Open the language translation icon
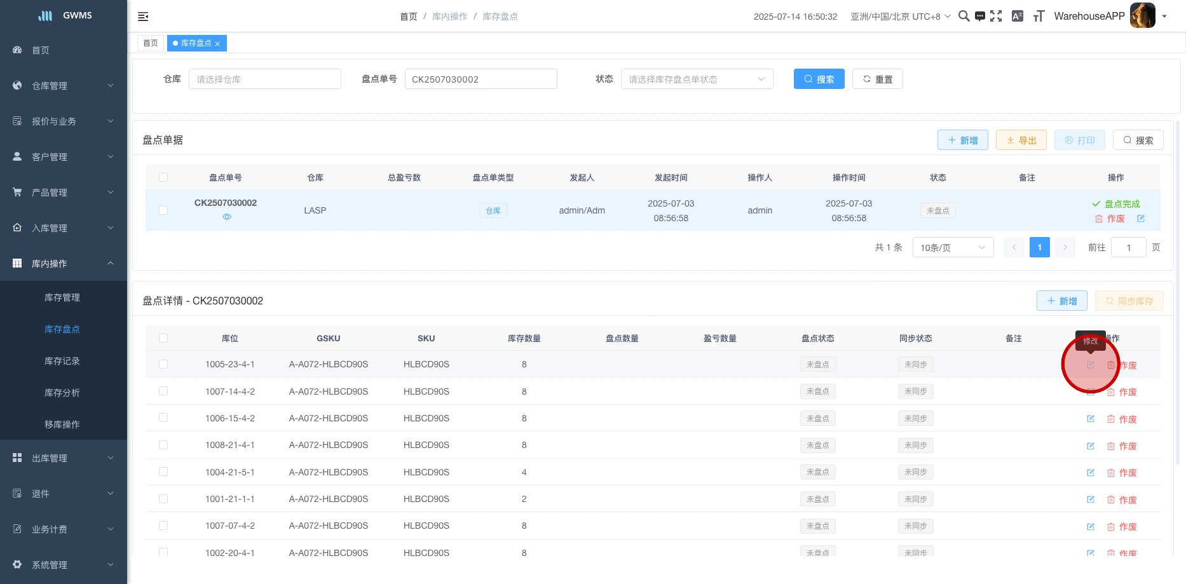 [1017, 17]
